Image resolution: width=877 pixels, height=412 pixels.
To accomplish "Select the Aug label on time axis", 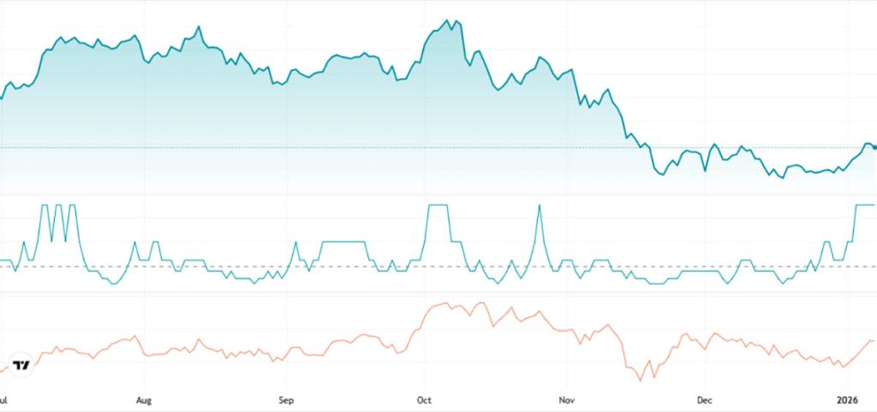I will [144, 400].
